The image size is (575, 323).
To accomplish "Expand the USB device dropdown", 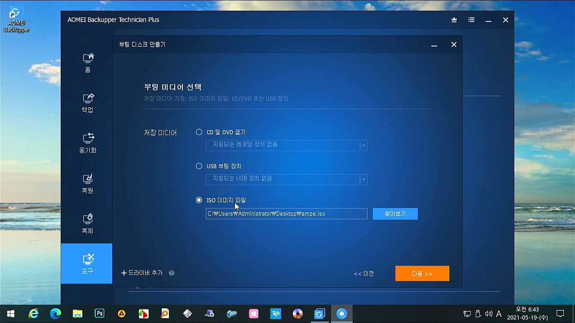I will (x=363, y=179).
